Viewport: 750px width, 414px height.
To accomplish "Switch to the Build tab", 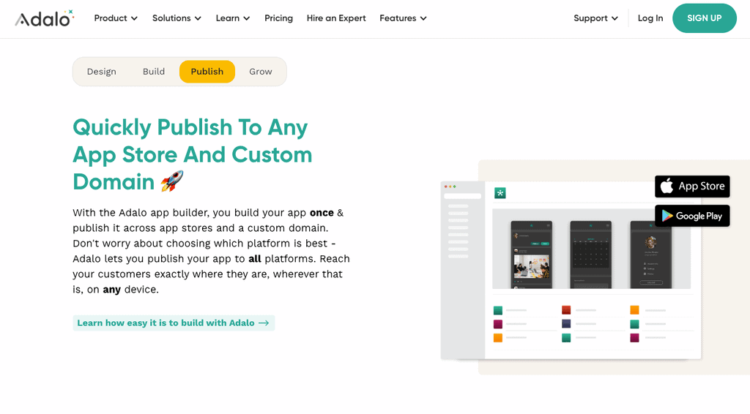I will pyautogui.click(x=154, y=72).
